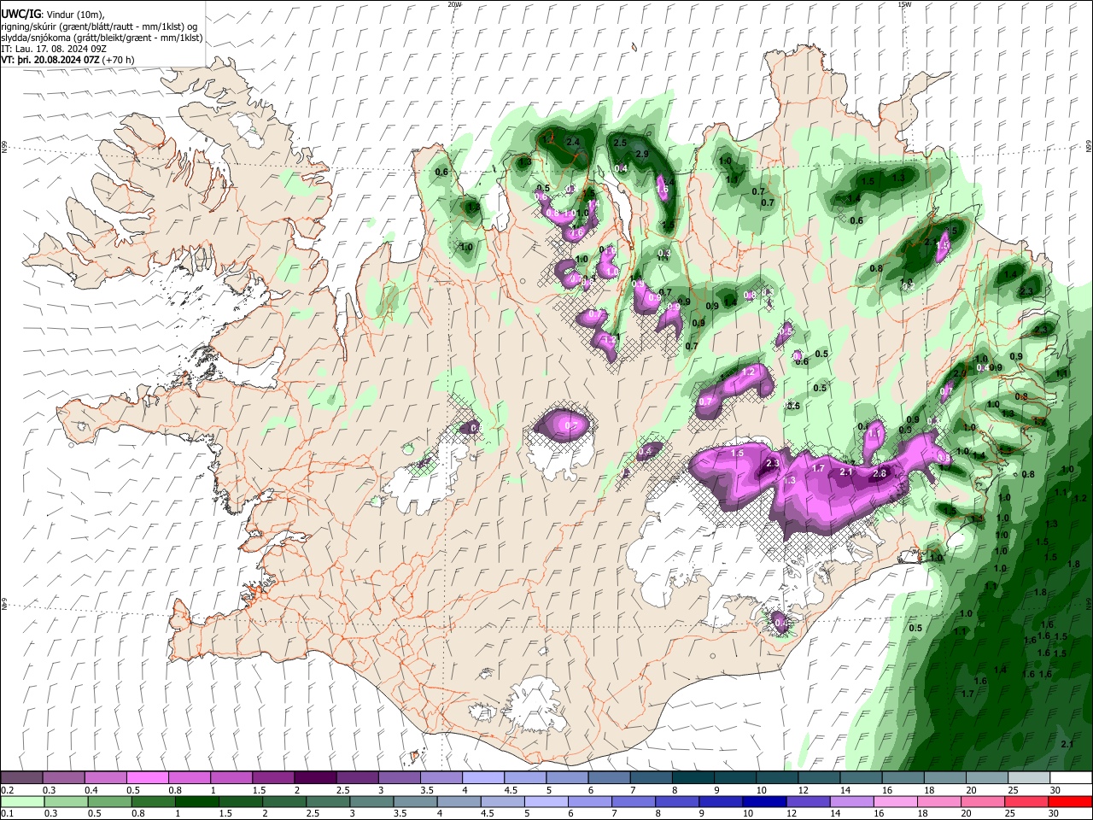Click the 3–3.5 grey-green swatch, lower legend row
Image resolution: width=1093 pixels, height=820 pixels.
(371, 801)
